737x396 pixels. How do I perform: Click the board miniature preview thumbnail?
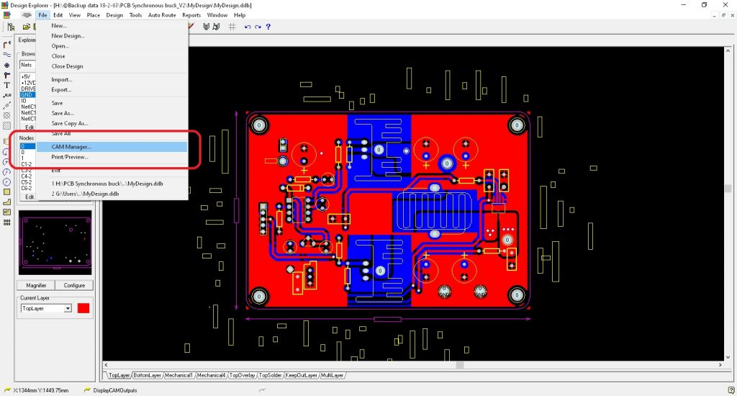55,243
